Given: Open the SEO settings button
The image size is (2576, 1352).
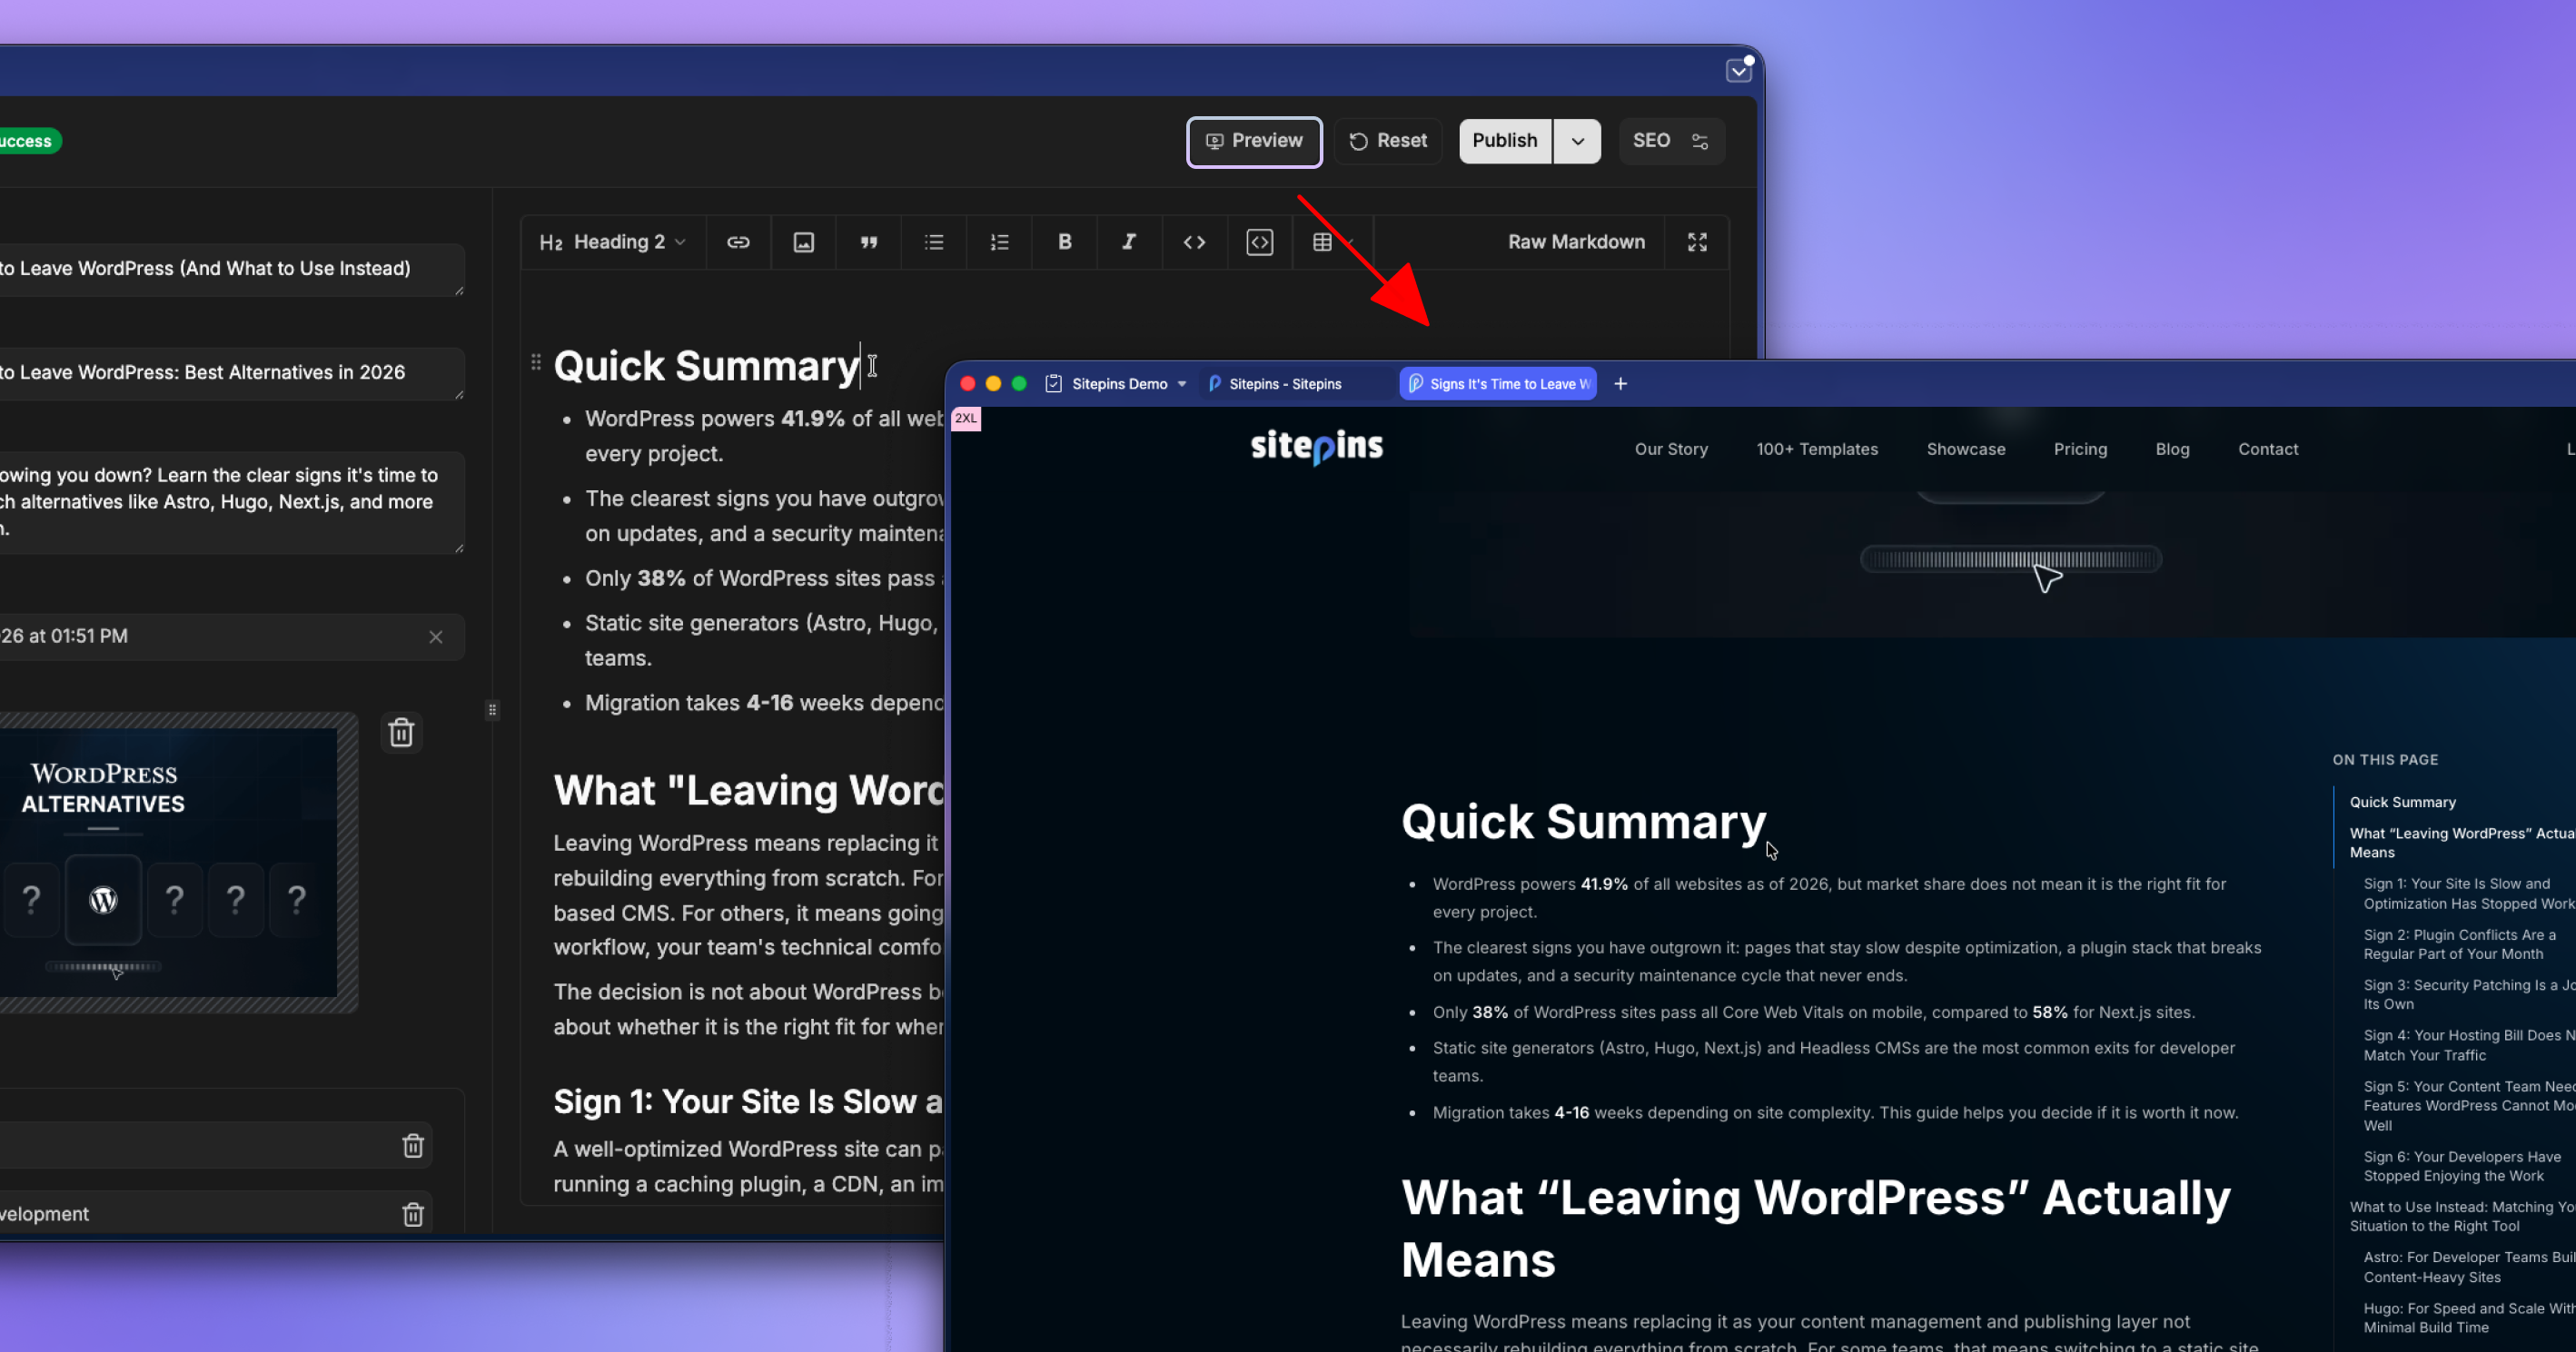Looking at the screenshot, I should (1671, 141).
